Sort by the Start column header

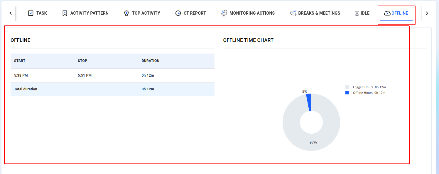(x=20, y=61)
